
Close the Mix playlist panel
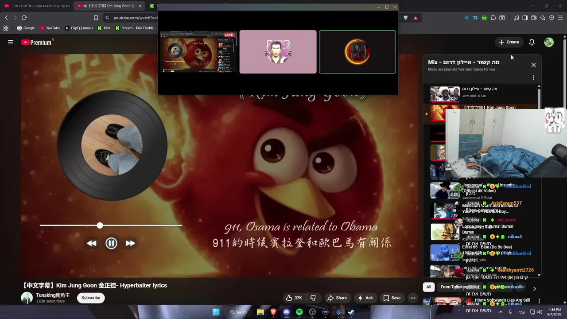533,65
